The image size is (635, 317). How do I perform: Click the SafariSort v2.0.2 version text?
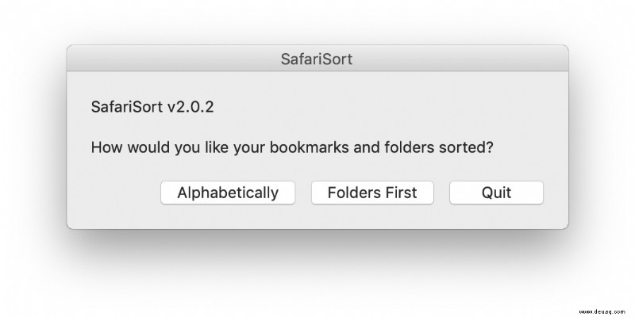click(152, 107)
